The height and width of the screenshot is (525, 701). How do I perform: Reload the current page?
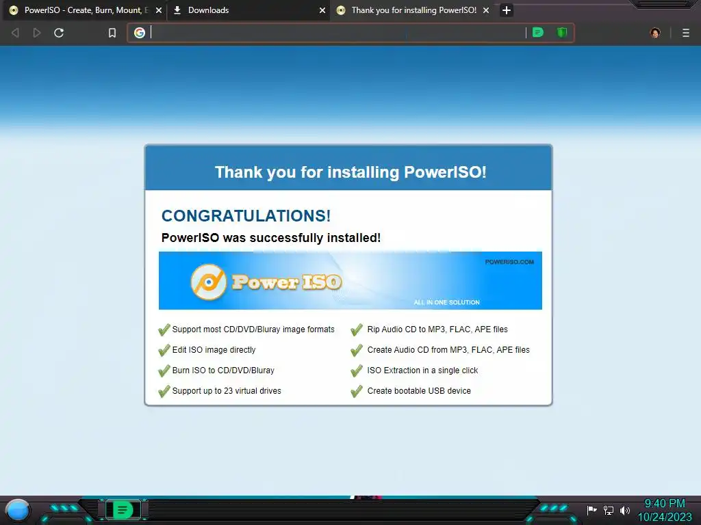59,33
